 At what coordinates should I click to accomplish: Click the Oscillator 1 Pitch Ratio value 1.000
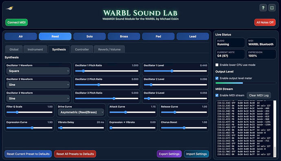(x=135, y=65)
